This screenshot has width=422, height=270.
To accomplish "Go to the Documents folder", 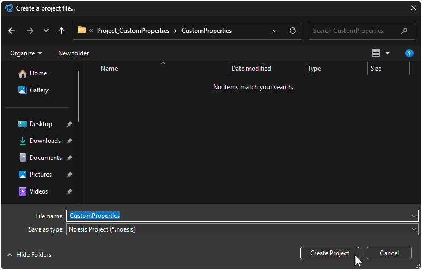I will (40, 158).
